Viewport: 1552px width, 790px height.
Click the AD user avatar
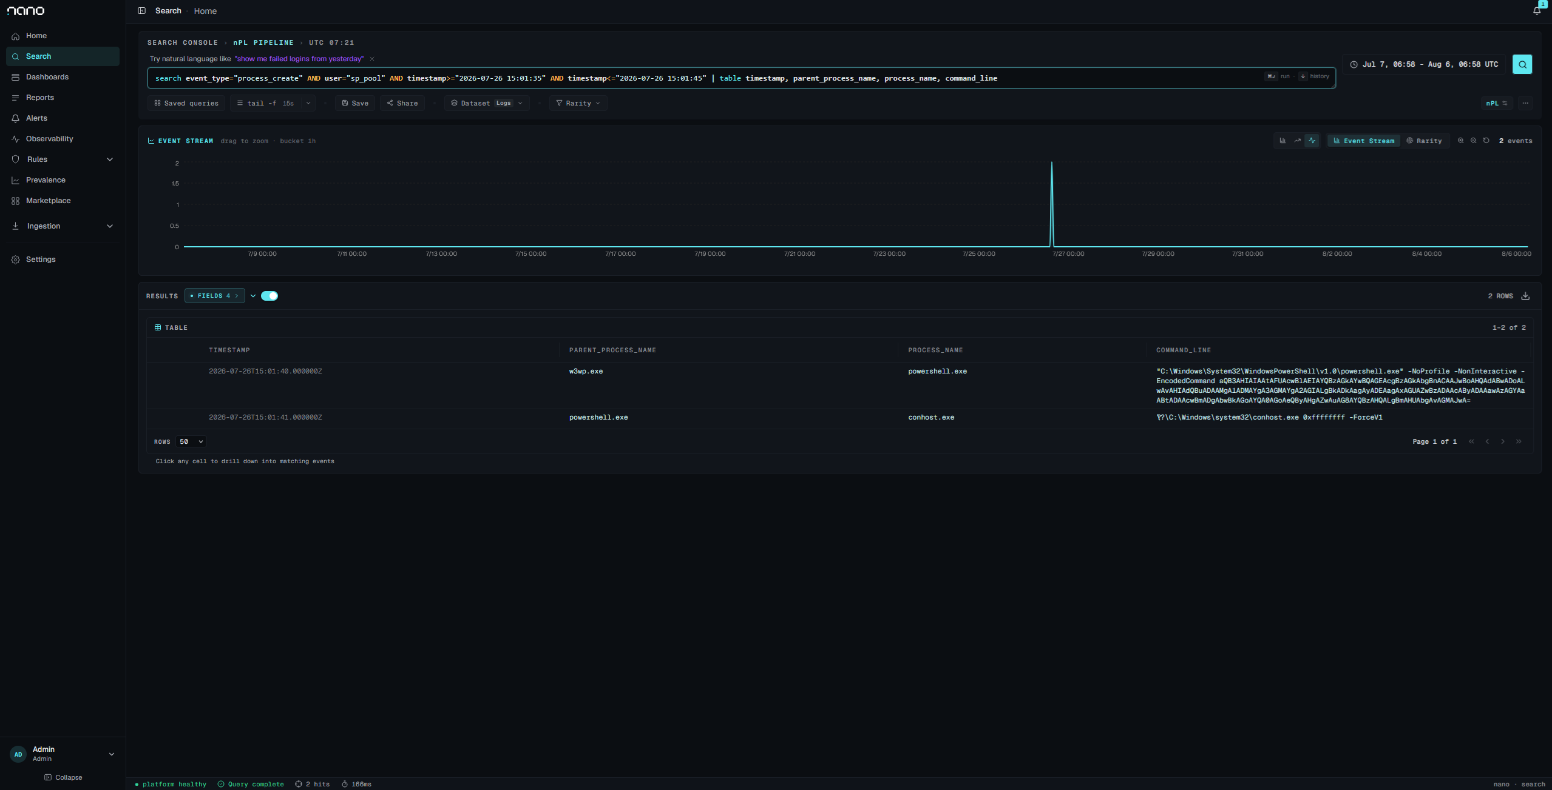18,754
